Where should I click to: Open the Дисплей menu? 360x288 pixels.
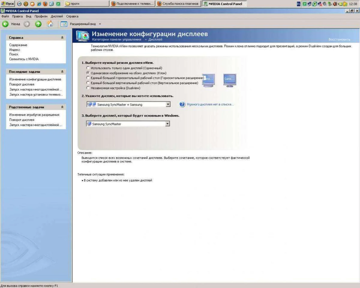tap(57, 16)
